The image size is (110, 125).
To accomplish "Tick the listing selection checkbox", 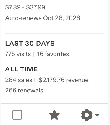I will click(x=17, y=115).
